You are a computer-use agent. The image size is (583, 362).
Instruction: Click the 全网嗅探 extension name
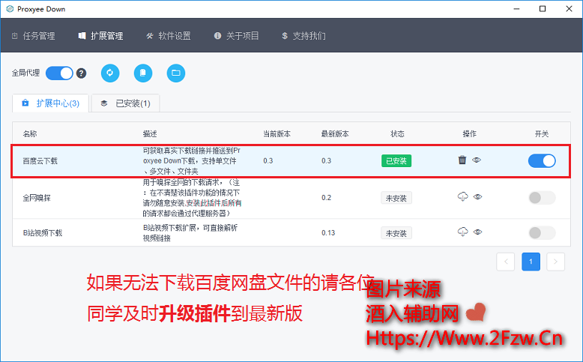[37, 198]
